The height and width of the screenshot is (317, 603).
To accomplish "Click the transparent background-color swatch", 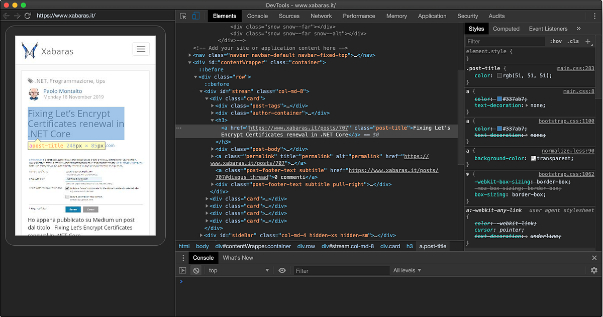I will coord(534,159).
